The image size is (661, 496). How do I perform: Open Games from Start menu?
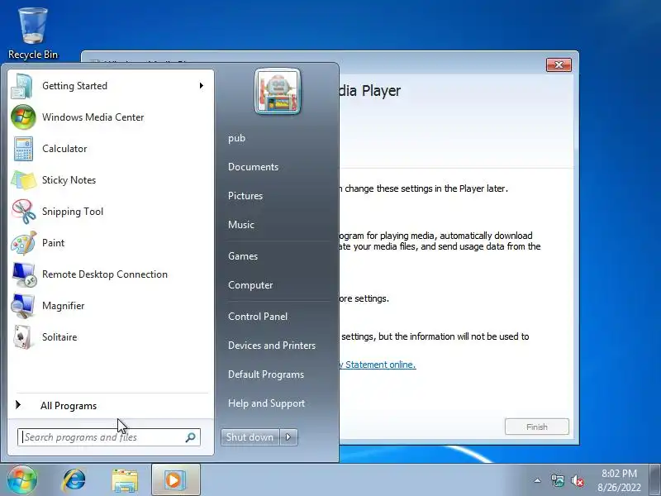coord(242,256)
